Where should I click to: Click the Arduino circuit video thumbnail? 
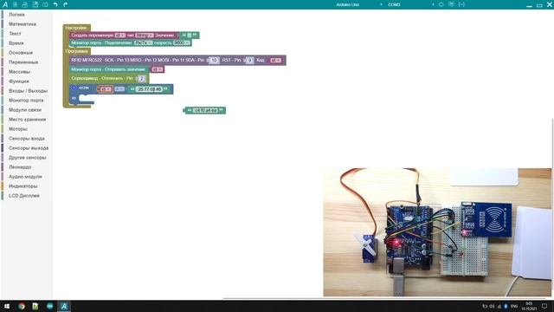[x=437, y=232]
